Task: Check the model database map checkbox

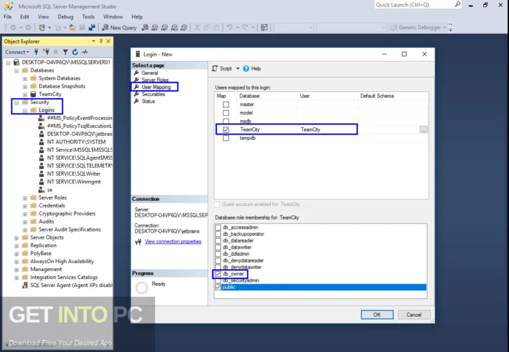Action: tap(226, 113)
